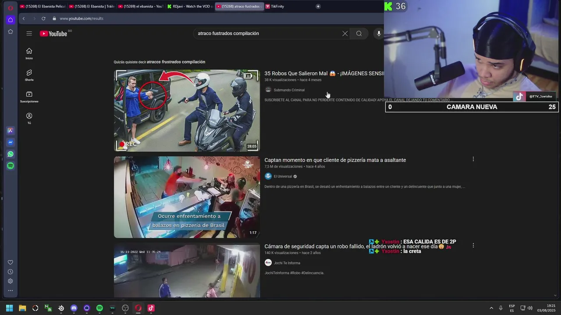Click the '140 K visualizaciones' text
The height and width of the screenshot is (315, 561).
tap(281, 253)
